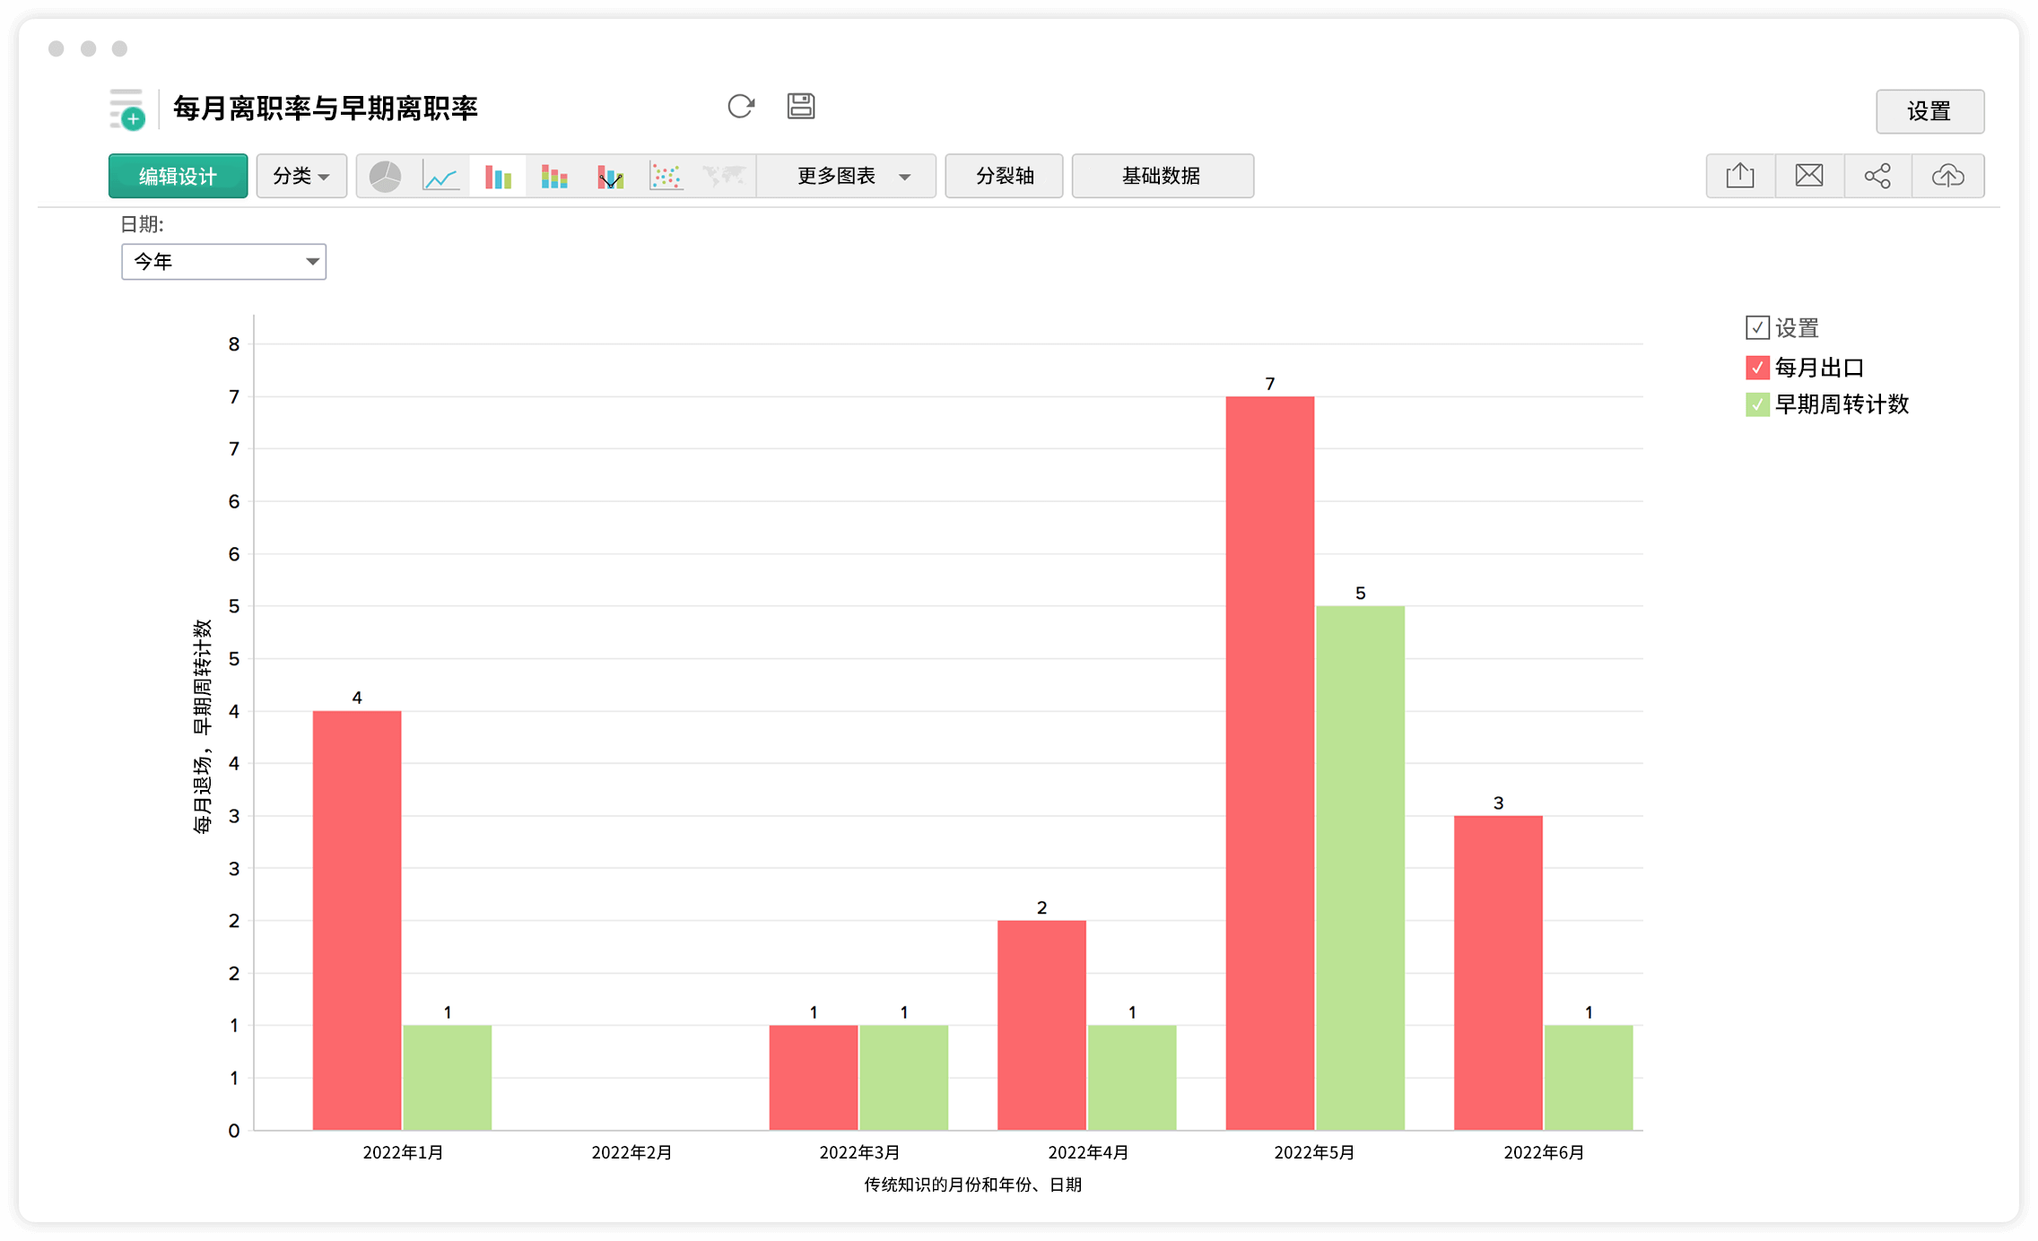Click the save disk icon
Viewport: 2038px width, 1241px height.
click(x=801, y=107)
